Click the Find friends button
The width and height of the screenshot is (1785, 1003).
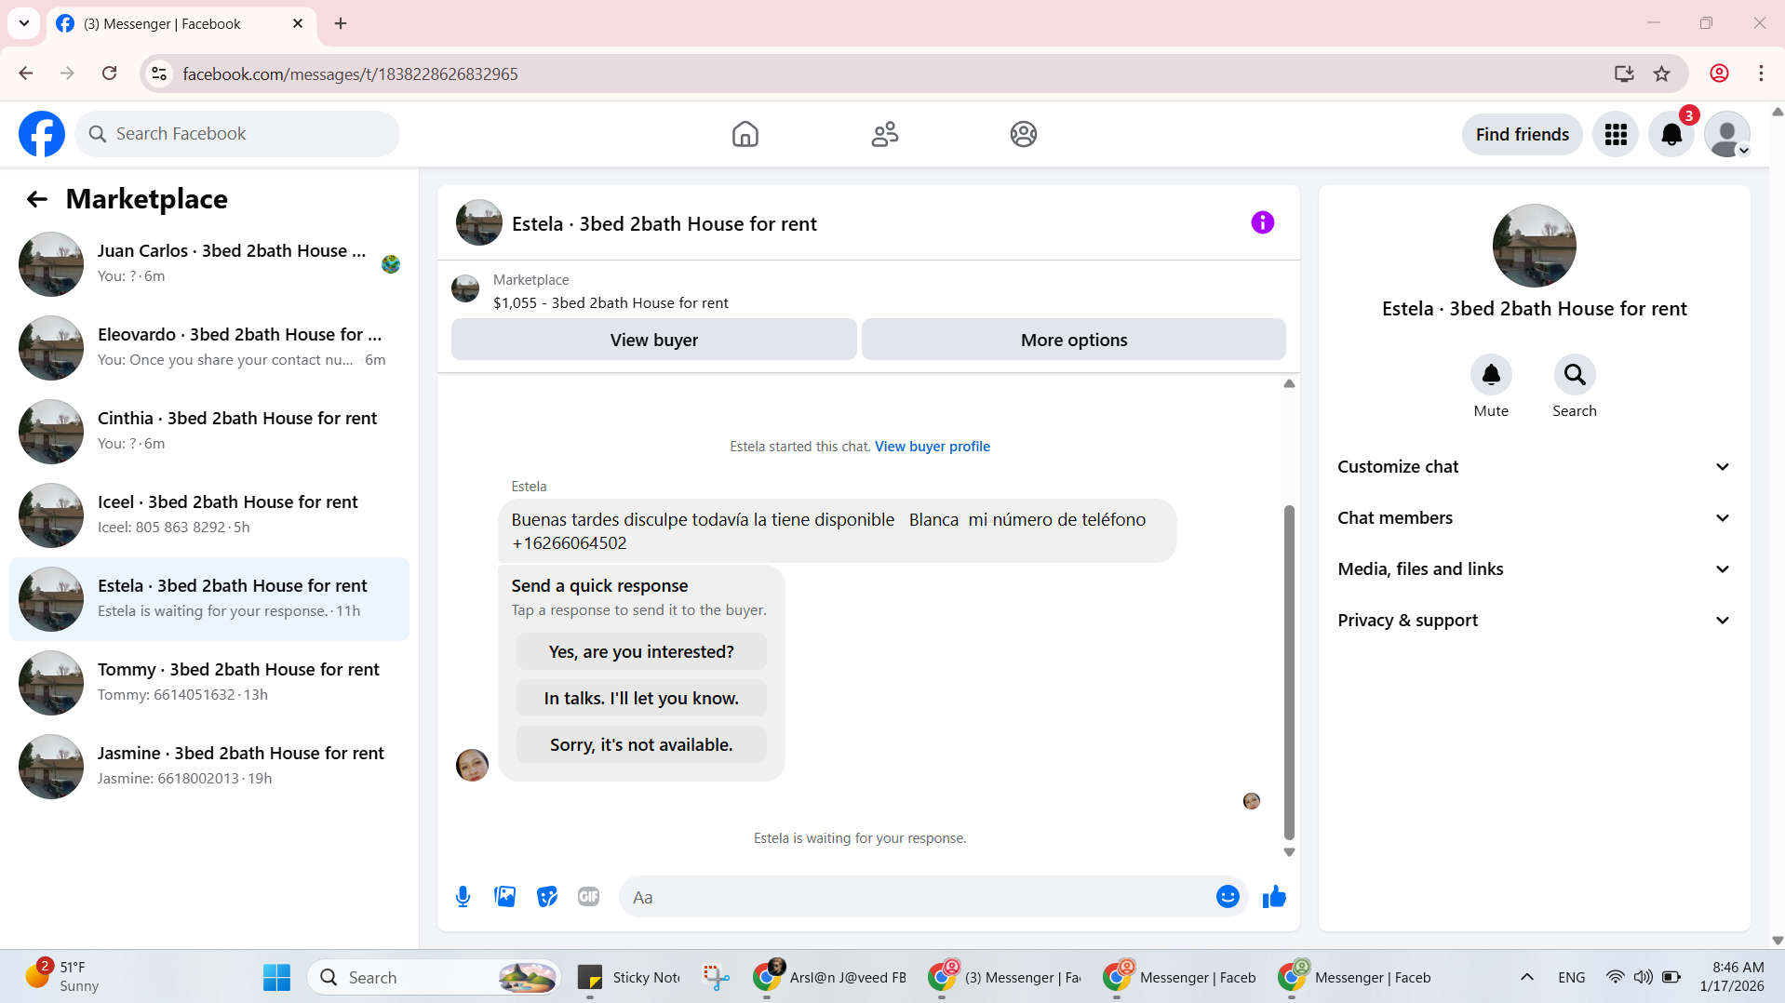(x=1523, y=134)
